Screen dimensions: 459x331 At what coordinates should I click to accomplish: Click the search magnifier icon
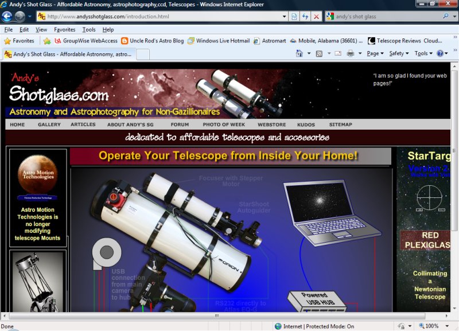coord(446,16)
